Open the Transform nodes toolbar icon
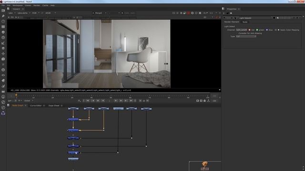The height and width of the screenshot is (171, 305). point(3,54)
